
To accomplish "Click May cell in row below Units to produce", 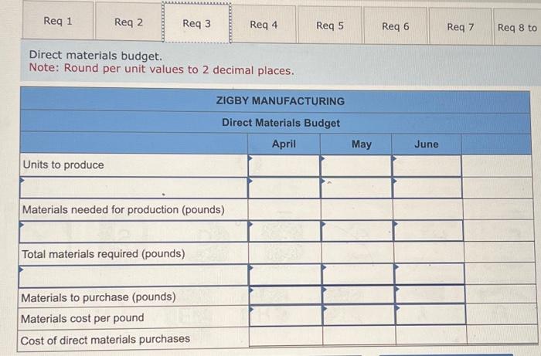I will tap(356, 188).
